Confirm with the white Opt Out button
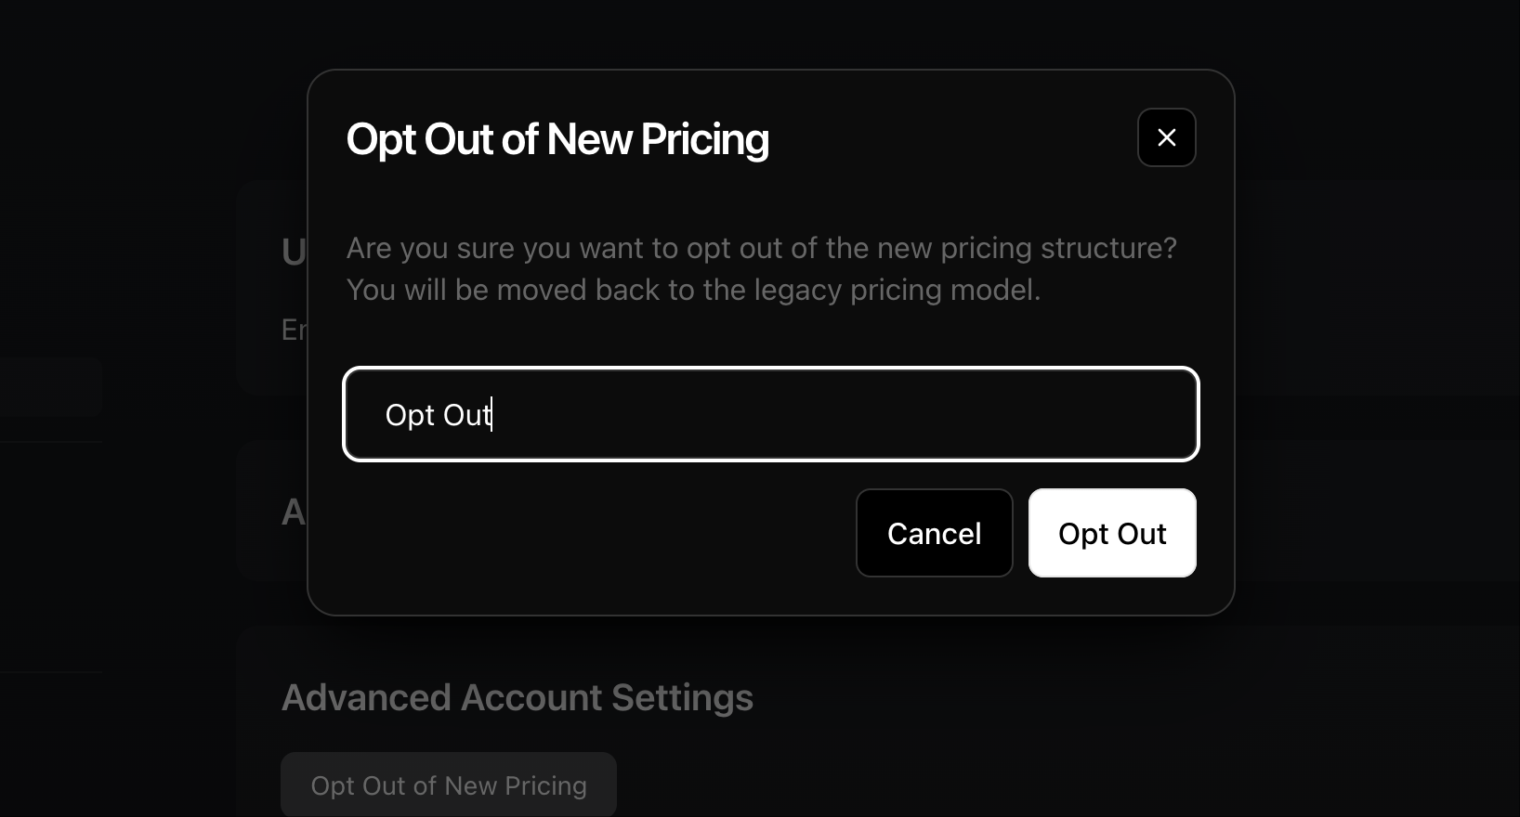 click(1112, 533)
